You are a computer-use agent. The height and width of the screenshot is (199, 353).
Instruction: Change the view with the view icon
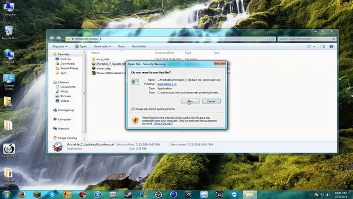coord(309,46)
